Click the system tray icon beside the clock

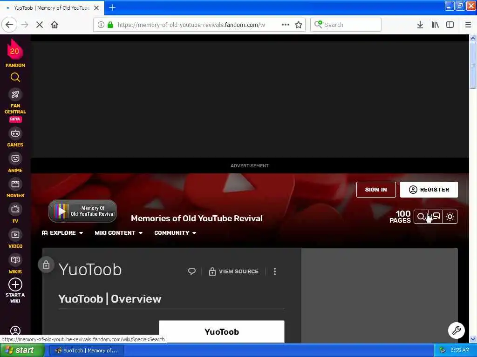pos(443,350)
